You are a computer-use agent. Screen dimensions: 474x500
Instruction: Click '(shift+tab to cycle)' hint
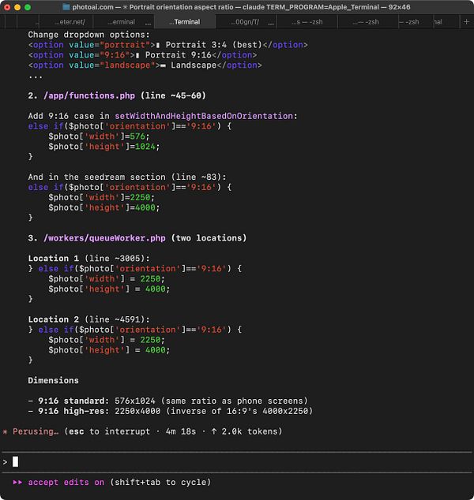(x=160, y=482)
